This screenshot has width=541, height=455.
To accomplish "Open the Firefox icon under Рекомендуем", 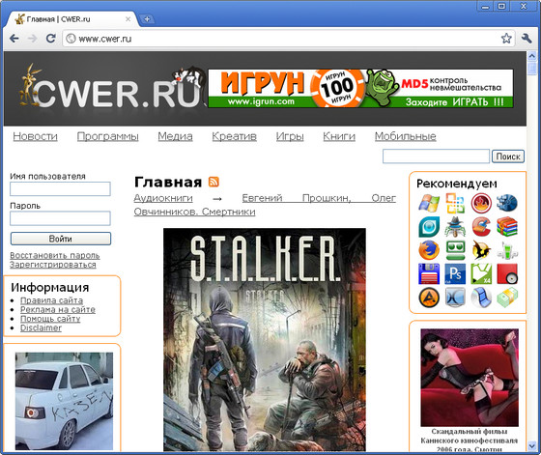I will [429, 250].
